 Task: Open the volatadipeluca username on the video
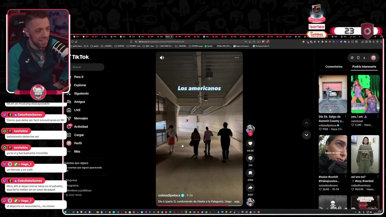(169, 195)
